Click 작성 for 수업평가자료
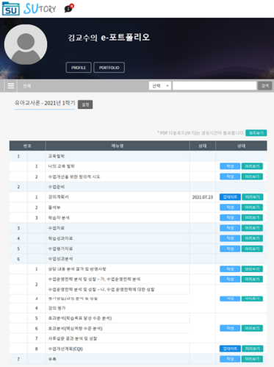This screenshot has height=367, width=274. (x=230, y=249)
